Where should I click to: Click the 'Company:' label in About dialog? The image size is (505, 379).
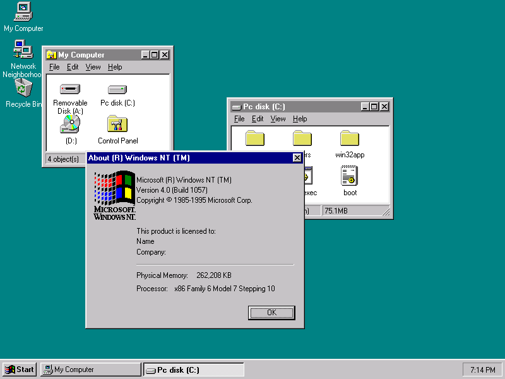coord(151,252)
